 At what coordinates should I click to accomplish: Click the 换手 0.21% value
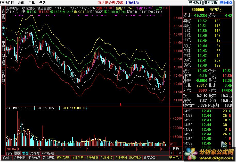[x=202, y=96]
